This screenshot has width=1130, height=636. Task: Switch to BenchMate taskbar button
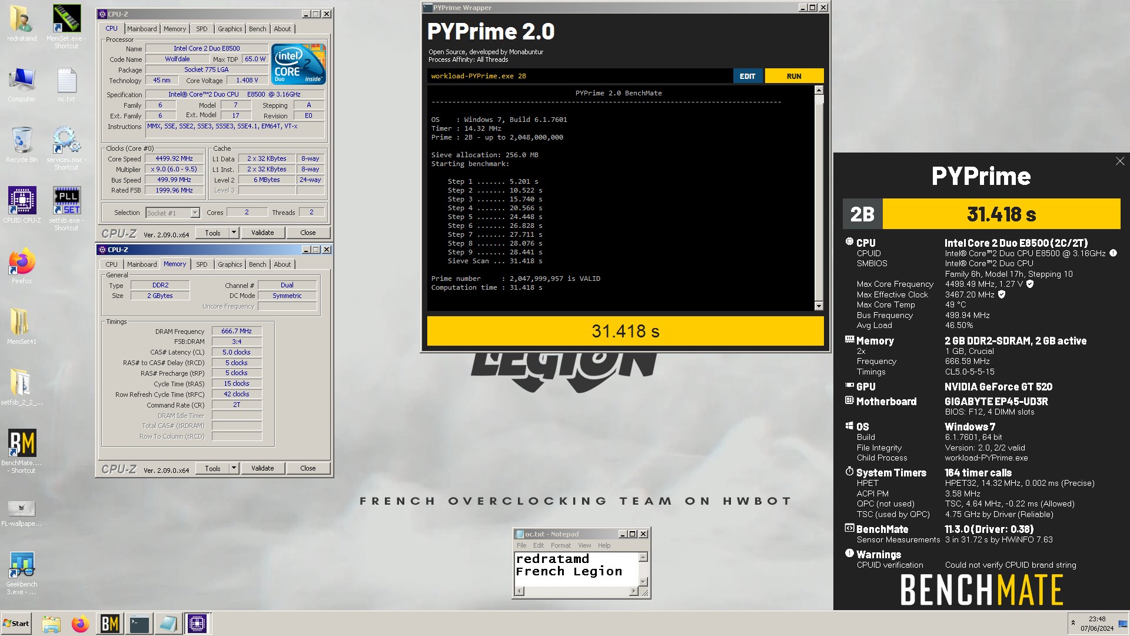click(x=110, y=624)
